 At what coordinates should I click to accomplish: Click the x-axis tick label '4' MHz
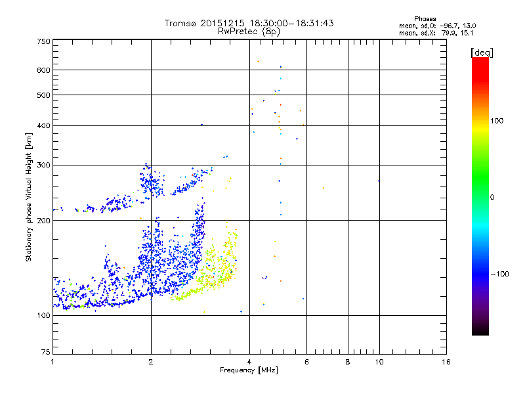[249, 362]
